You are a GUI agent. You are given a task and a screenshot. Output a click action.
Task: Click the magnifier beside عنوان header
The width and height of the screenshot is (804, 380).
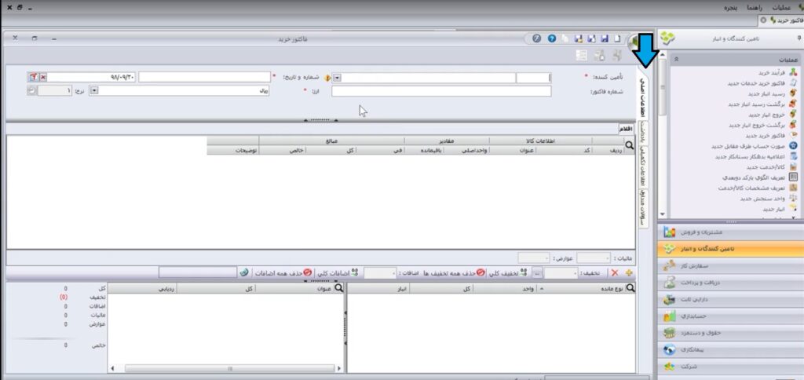pos(338,288)
